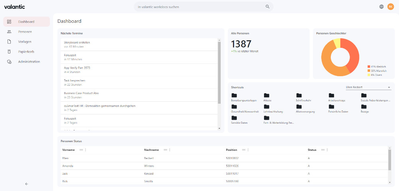Open Administration in the sidebar
The width and height of the screenshot is (399, 191).
(x=29, y=62)
